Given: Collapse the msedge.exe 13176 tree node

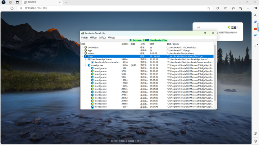Looking at the screenshot, I should pyautogui.click(x=86, y=65).
